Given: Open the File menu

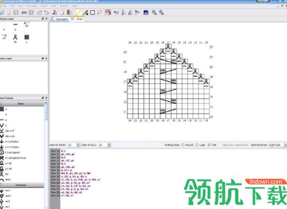Looking at the screenshot, I should point(5,6).
